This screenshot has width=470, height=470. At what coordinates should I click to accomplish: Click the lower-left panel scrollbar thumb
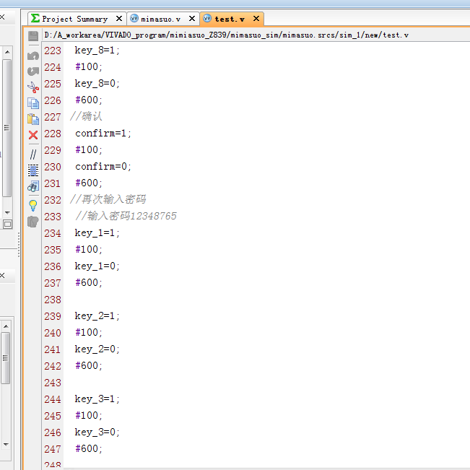point(6,357)
